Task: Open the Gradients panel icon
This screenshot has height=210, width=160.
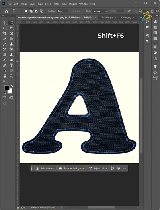Action: (155, 33)
